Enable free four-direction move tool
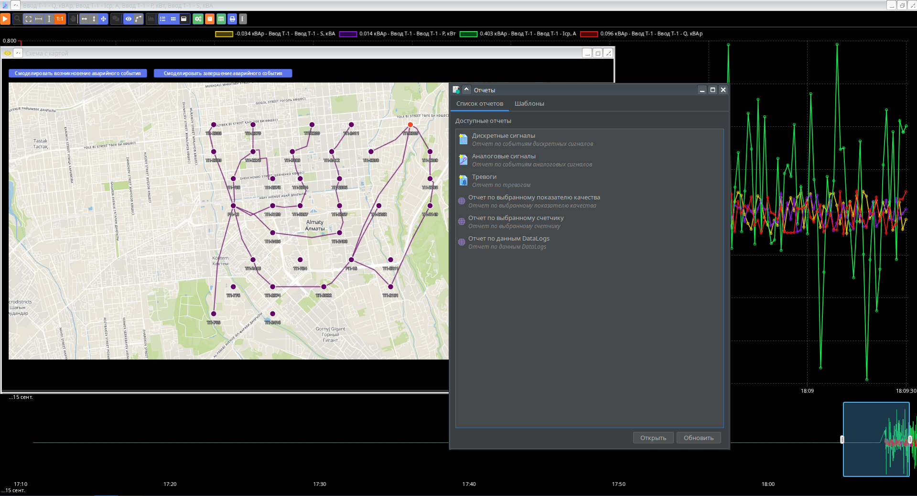The image size is (917, 496). click(104, 19)
